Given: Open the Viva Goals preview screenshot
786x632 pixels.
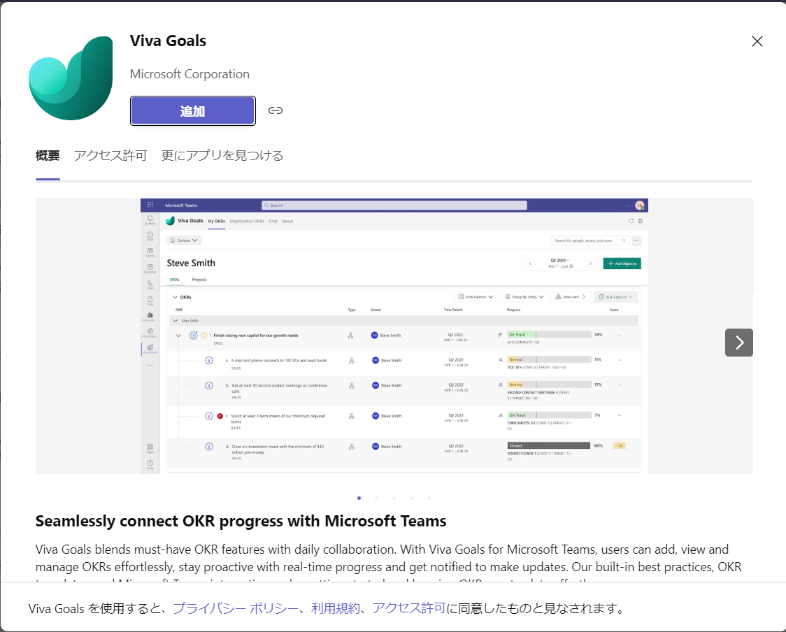Looking at the screenshot, I should tap(394, 336).
